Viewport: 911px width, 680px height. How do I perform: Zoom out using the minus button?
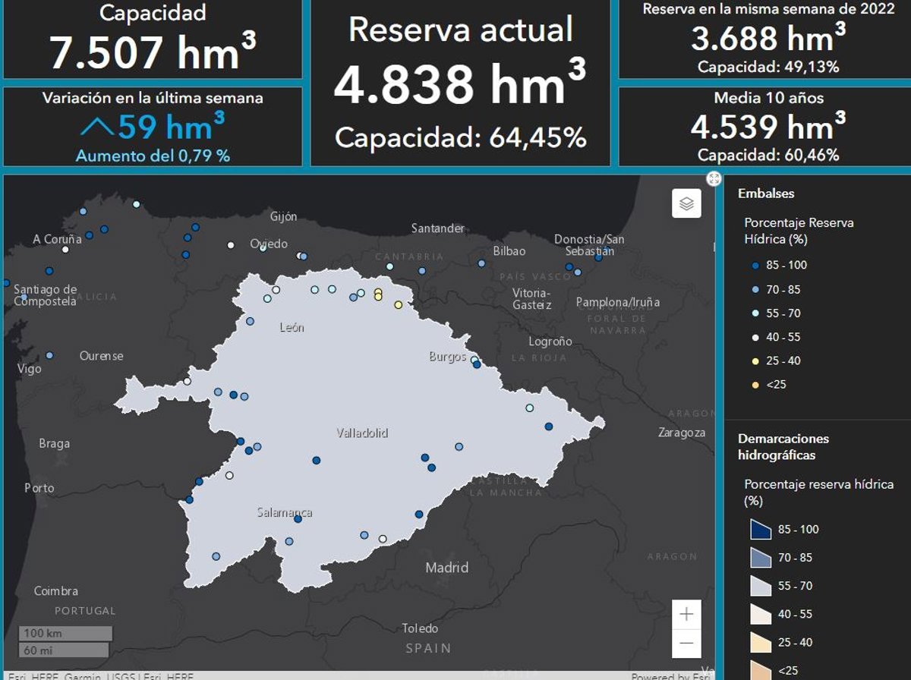(x=686, y=644)
